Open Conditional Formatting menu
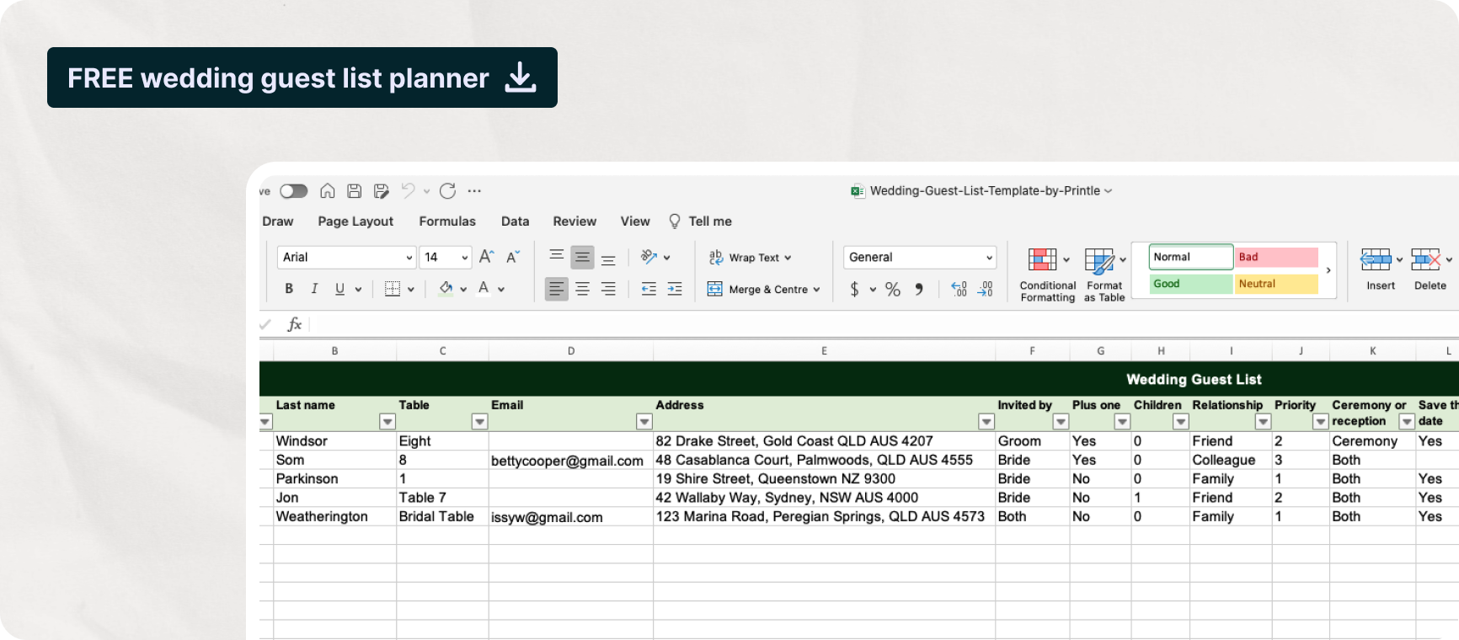Viewport: 1459px width, 640px height. click(1047, 275)
